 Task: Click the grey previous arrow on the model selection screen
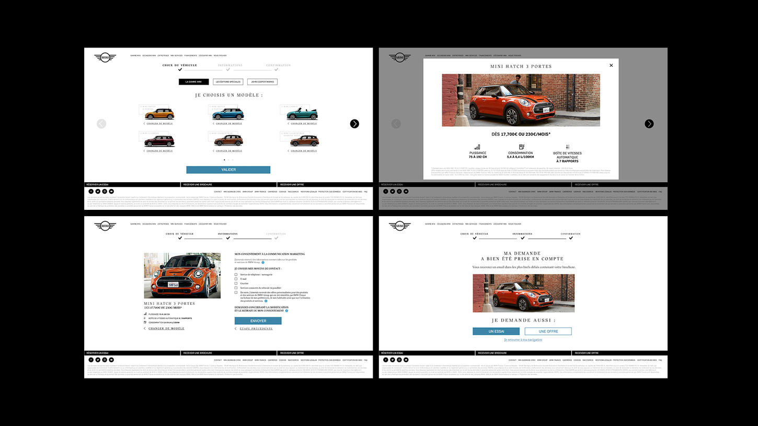pos(101,124)
